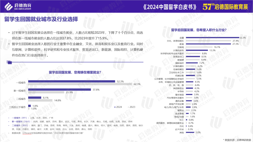
Task: Click the 国际组织 industry label
Action: pyautogui.click(x=179, y=63)
